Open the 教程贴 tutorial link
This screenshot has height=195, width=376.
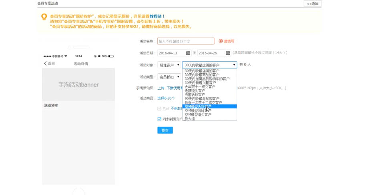156,16
